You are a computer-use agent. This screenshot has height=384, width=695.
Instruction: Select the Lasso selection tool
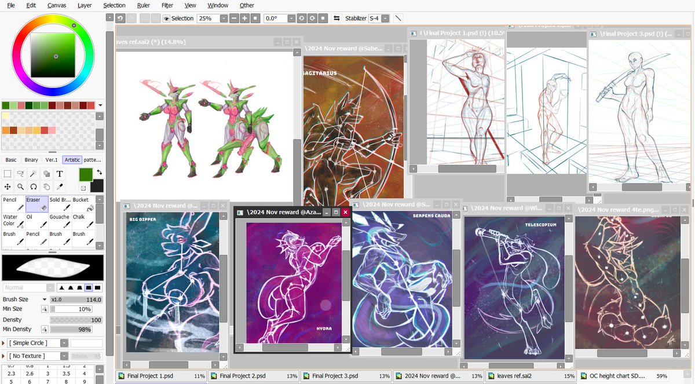click(21, 174)
